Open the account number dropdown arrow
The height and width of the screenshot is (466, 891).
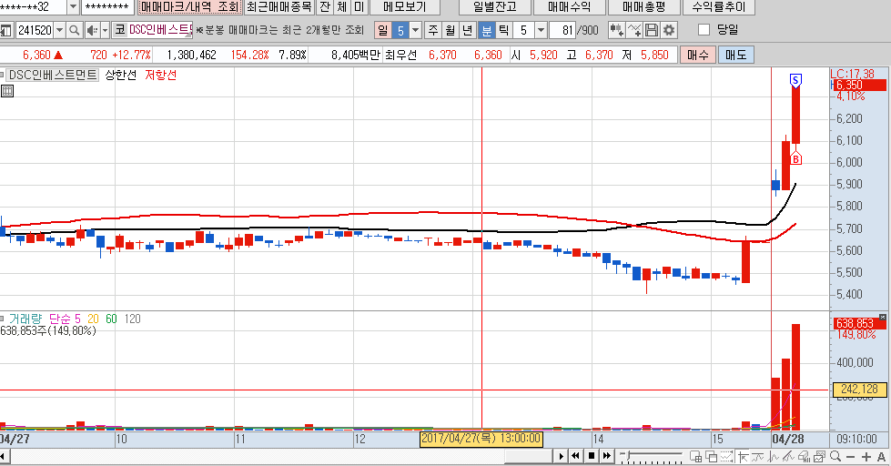pos(73,7)
